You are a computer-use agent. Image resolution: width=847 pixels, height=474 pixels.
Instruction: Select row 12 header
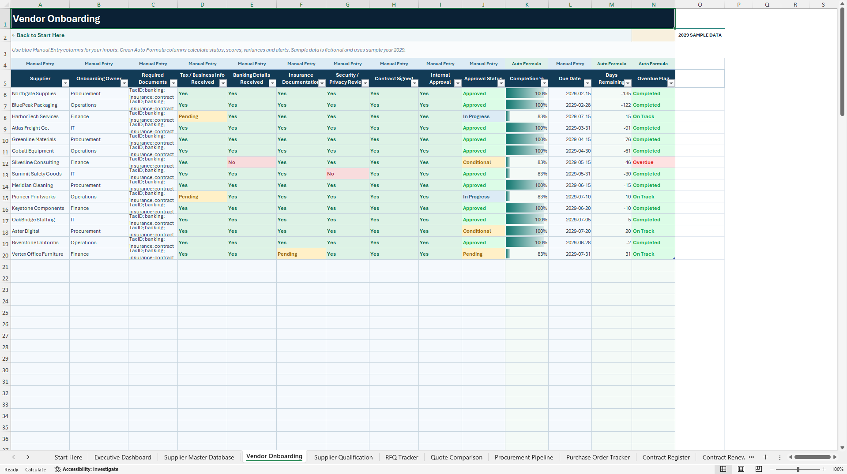[5, 163]
